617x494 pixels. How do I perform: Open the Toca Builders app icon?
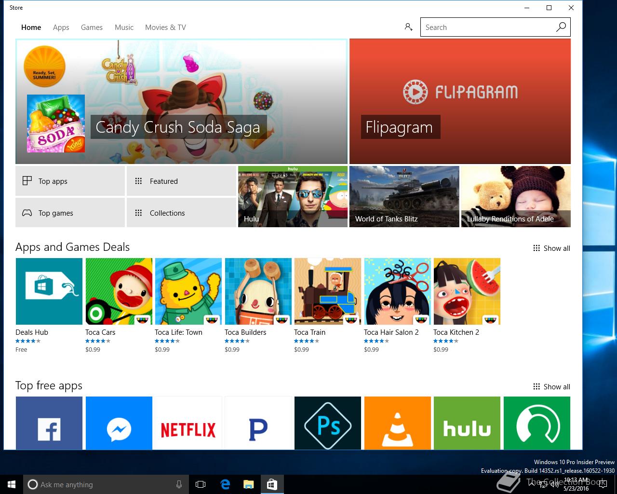[258, 291]
